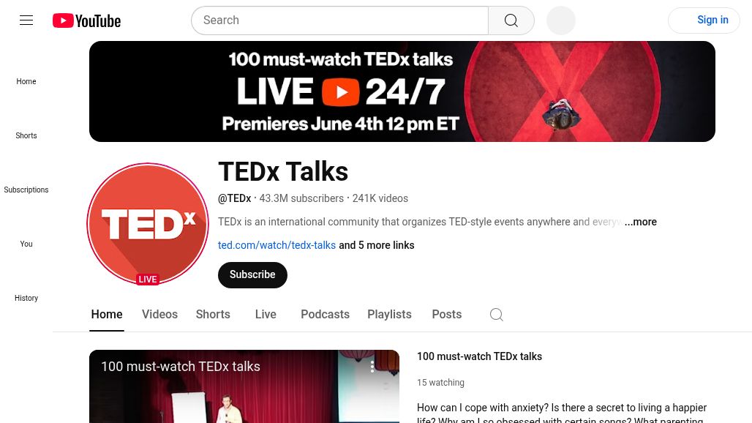Switch to the channel Shorts tab
The height and width of the screenshot is (423, 752).
pyautogui.click(x=213, y=315)
